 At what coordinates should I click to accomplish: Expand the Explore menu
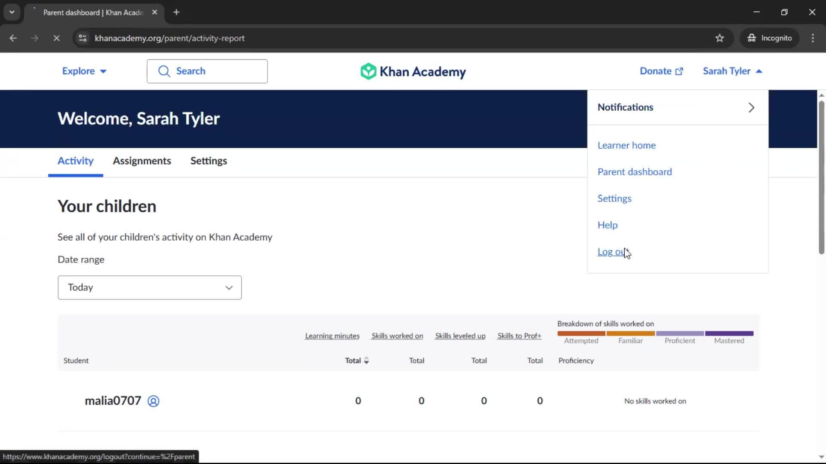(84, 71)
